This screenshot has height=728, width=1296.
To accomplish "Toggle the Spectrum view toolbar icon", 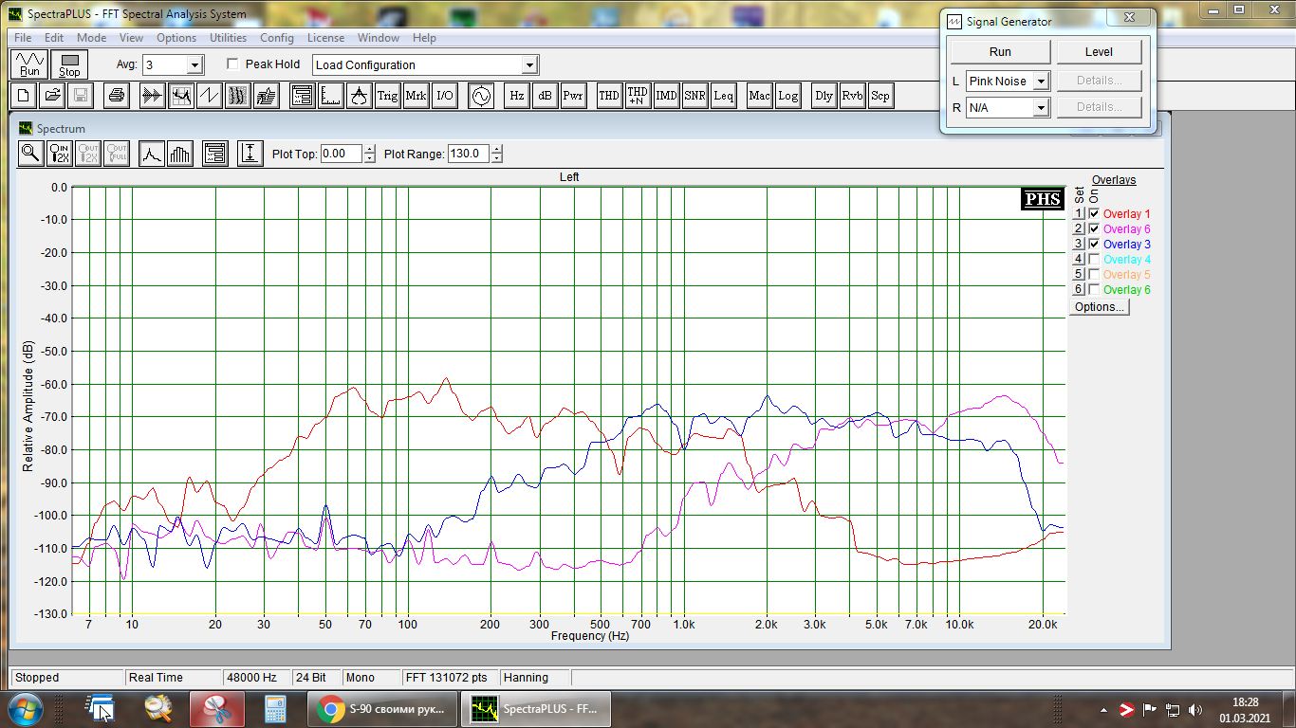I will point(180,96).
